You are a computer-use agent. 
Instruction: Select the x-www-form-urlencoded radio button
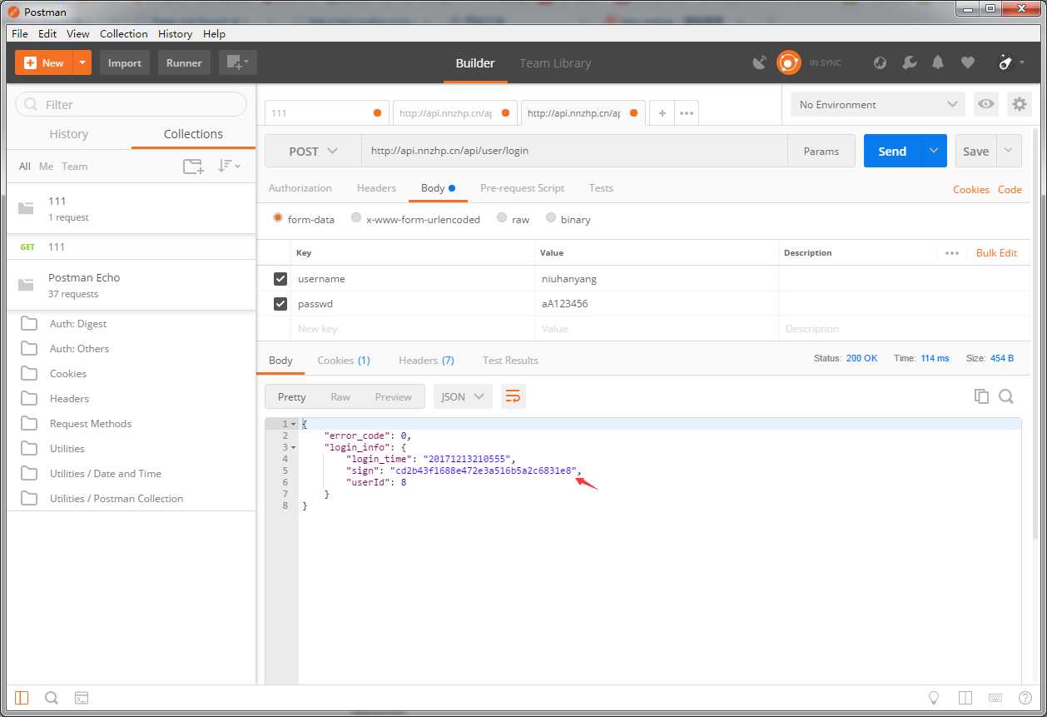tap(356, 218)
